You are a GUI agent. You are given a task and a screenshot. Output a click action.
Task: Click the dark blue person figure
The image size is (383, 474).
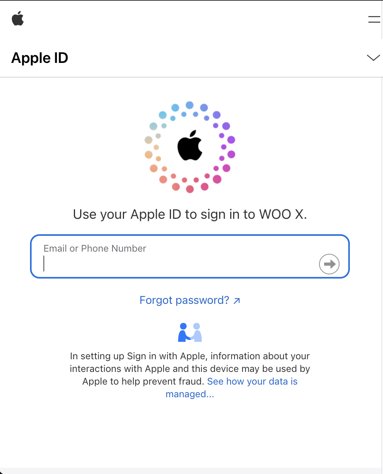pyautogui.click(x=184, y=332)
